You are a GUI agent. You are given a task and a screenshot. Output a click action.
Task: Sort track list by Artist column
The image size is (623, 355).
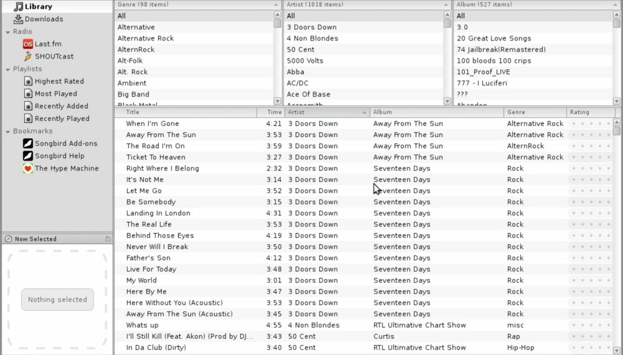point(328,112)
